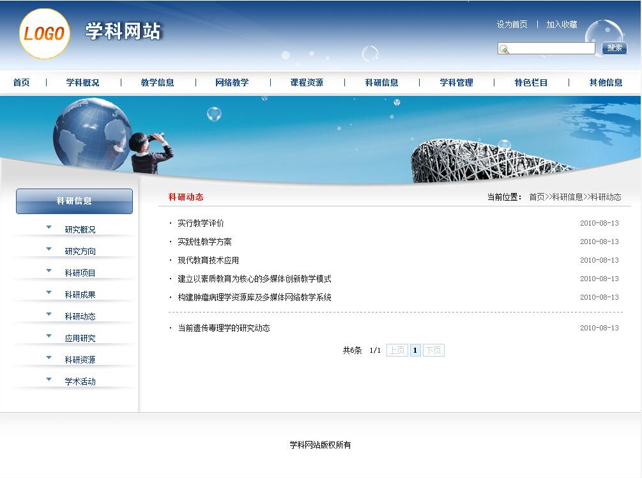Viewport: 642px width, 478px height.
Task: Click the arrow beside 研究方向
Action: [x=49, y=249]
